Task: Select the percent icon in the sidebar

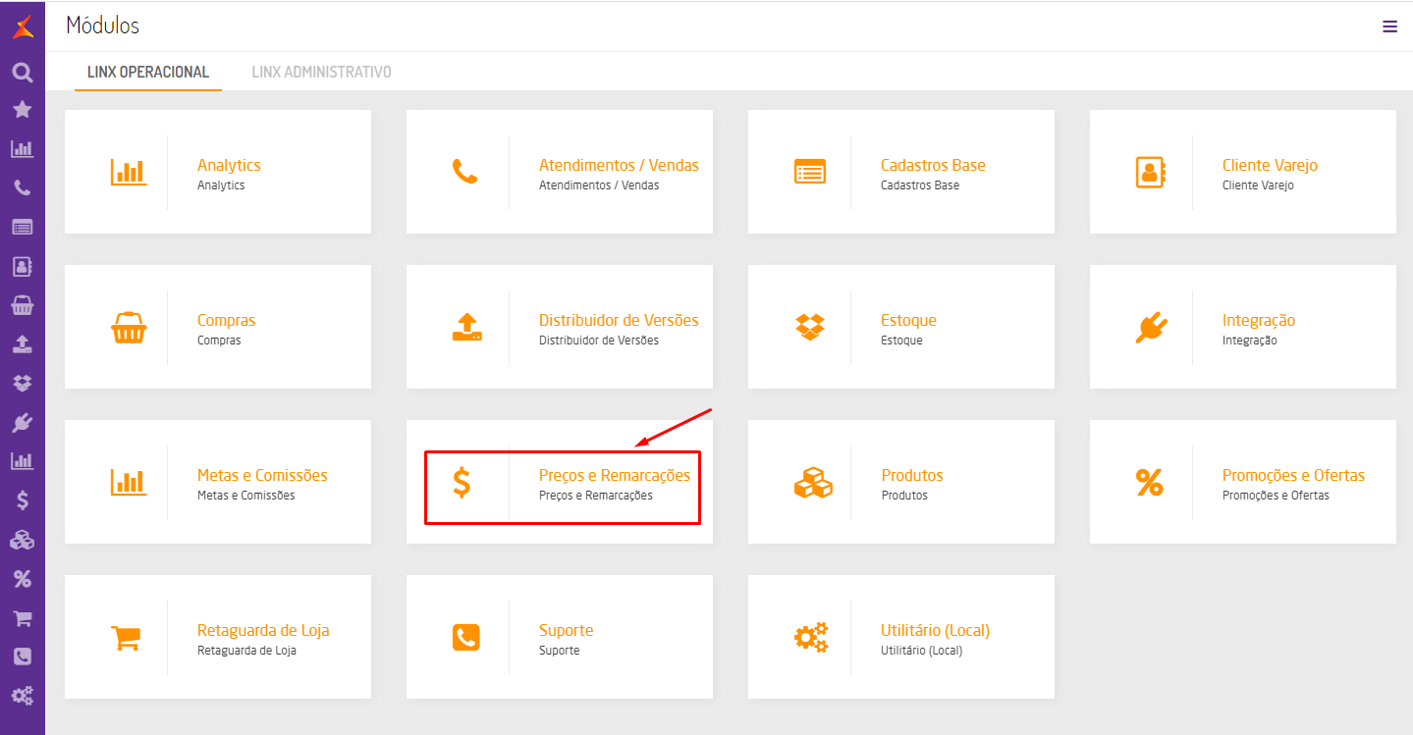Action: click(22, 579)
